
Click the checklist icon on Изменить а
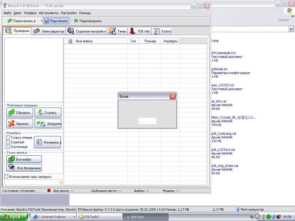point(39,142)
